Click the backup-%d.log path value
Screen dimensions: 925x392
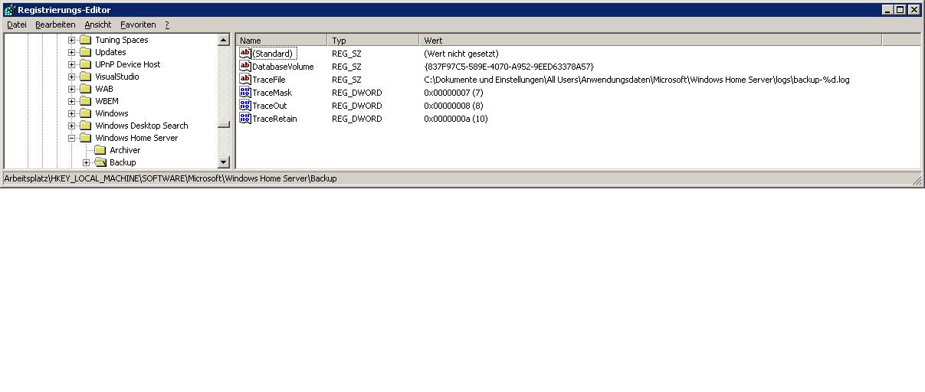pos(637,80)
